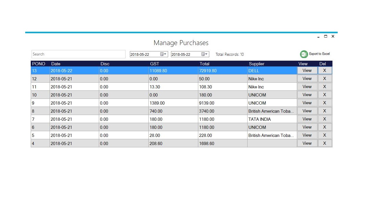371x208 pixels.
Task: Delete purchase order 13 using its X button
Action: pyautogui.click(x=325, y=70)
